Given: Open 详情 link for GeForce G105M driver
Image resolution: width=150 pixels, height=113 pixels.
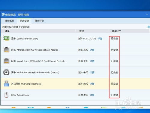Looking at the screenshot, I should [x=100, y=39].
